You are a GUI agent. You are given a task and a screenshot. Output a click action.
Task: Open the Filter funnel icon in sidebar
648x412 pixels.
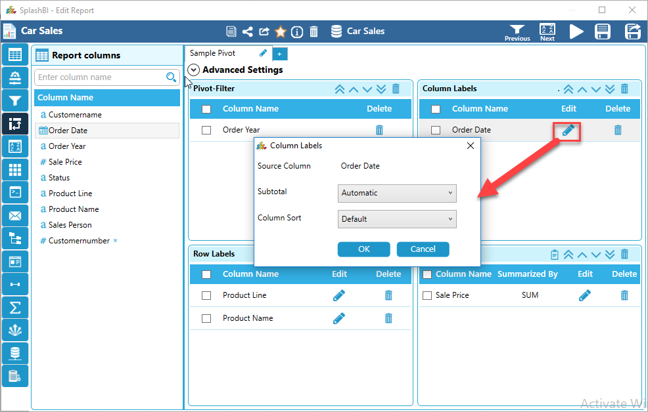(15, 100)
